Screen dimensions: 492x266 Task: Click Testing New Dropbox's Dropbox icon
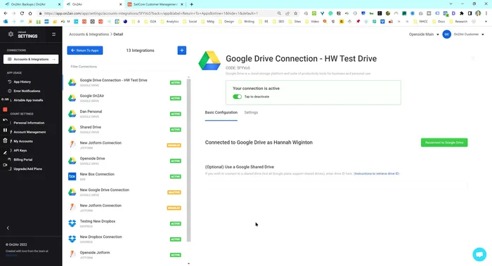pyautogui.click(x=72, y=223)
